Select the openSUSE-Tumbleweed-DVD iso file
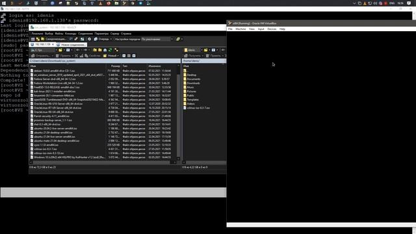Image resolution: width=416 pixels, height=234 pixels. click(x=68, y=99)
